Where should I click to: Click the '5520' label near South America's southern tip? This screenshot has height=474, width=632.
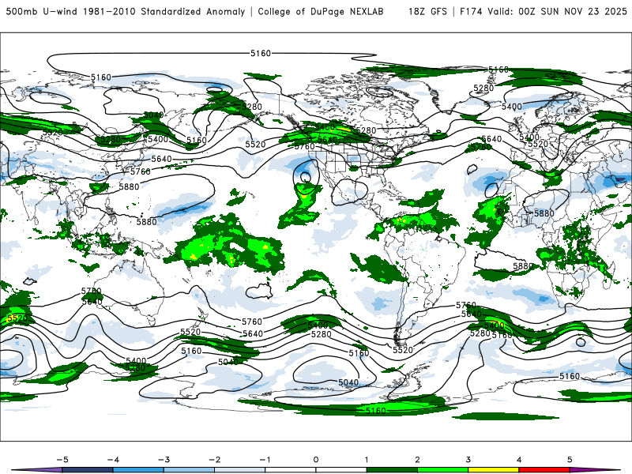tap(403, 350)
